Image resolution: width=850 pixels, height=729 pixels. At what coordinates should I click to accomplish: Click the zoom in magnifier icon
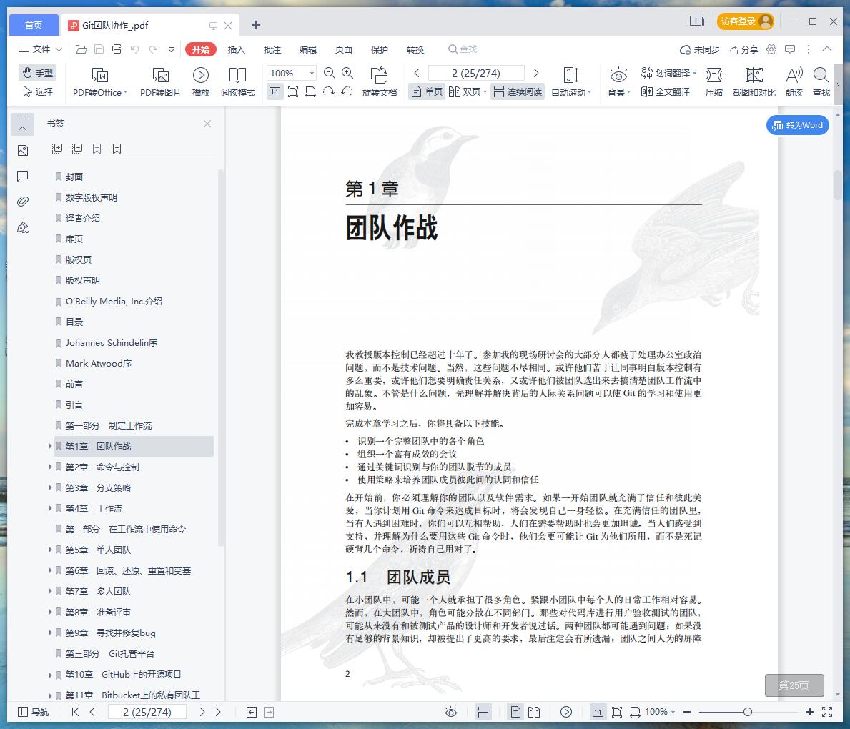(x=347, y=73)
